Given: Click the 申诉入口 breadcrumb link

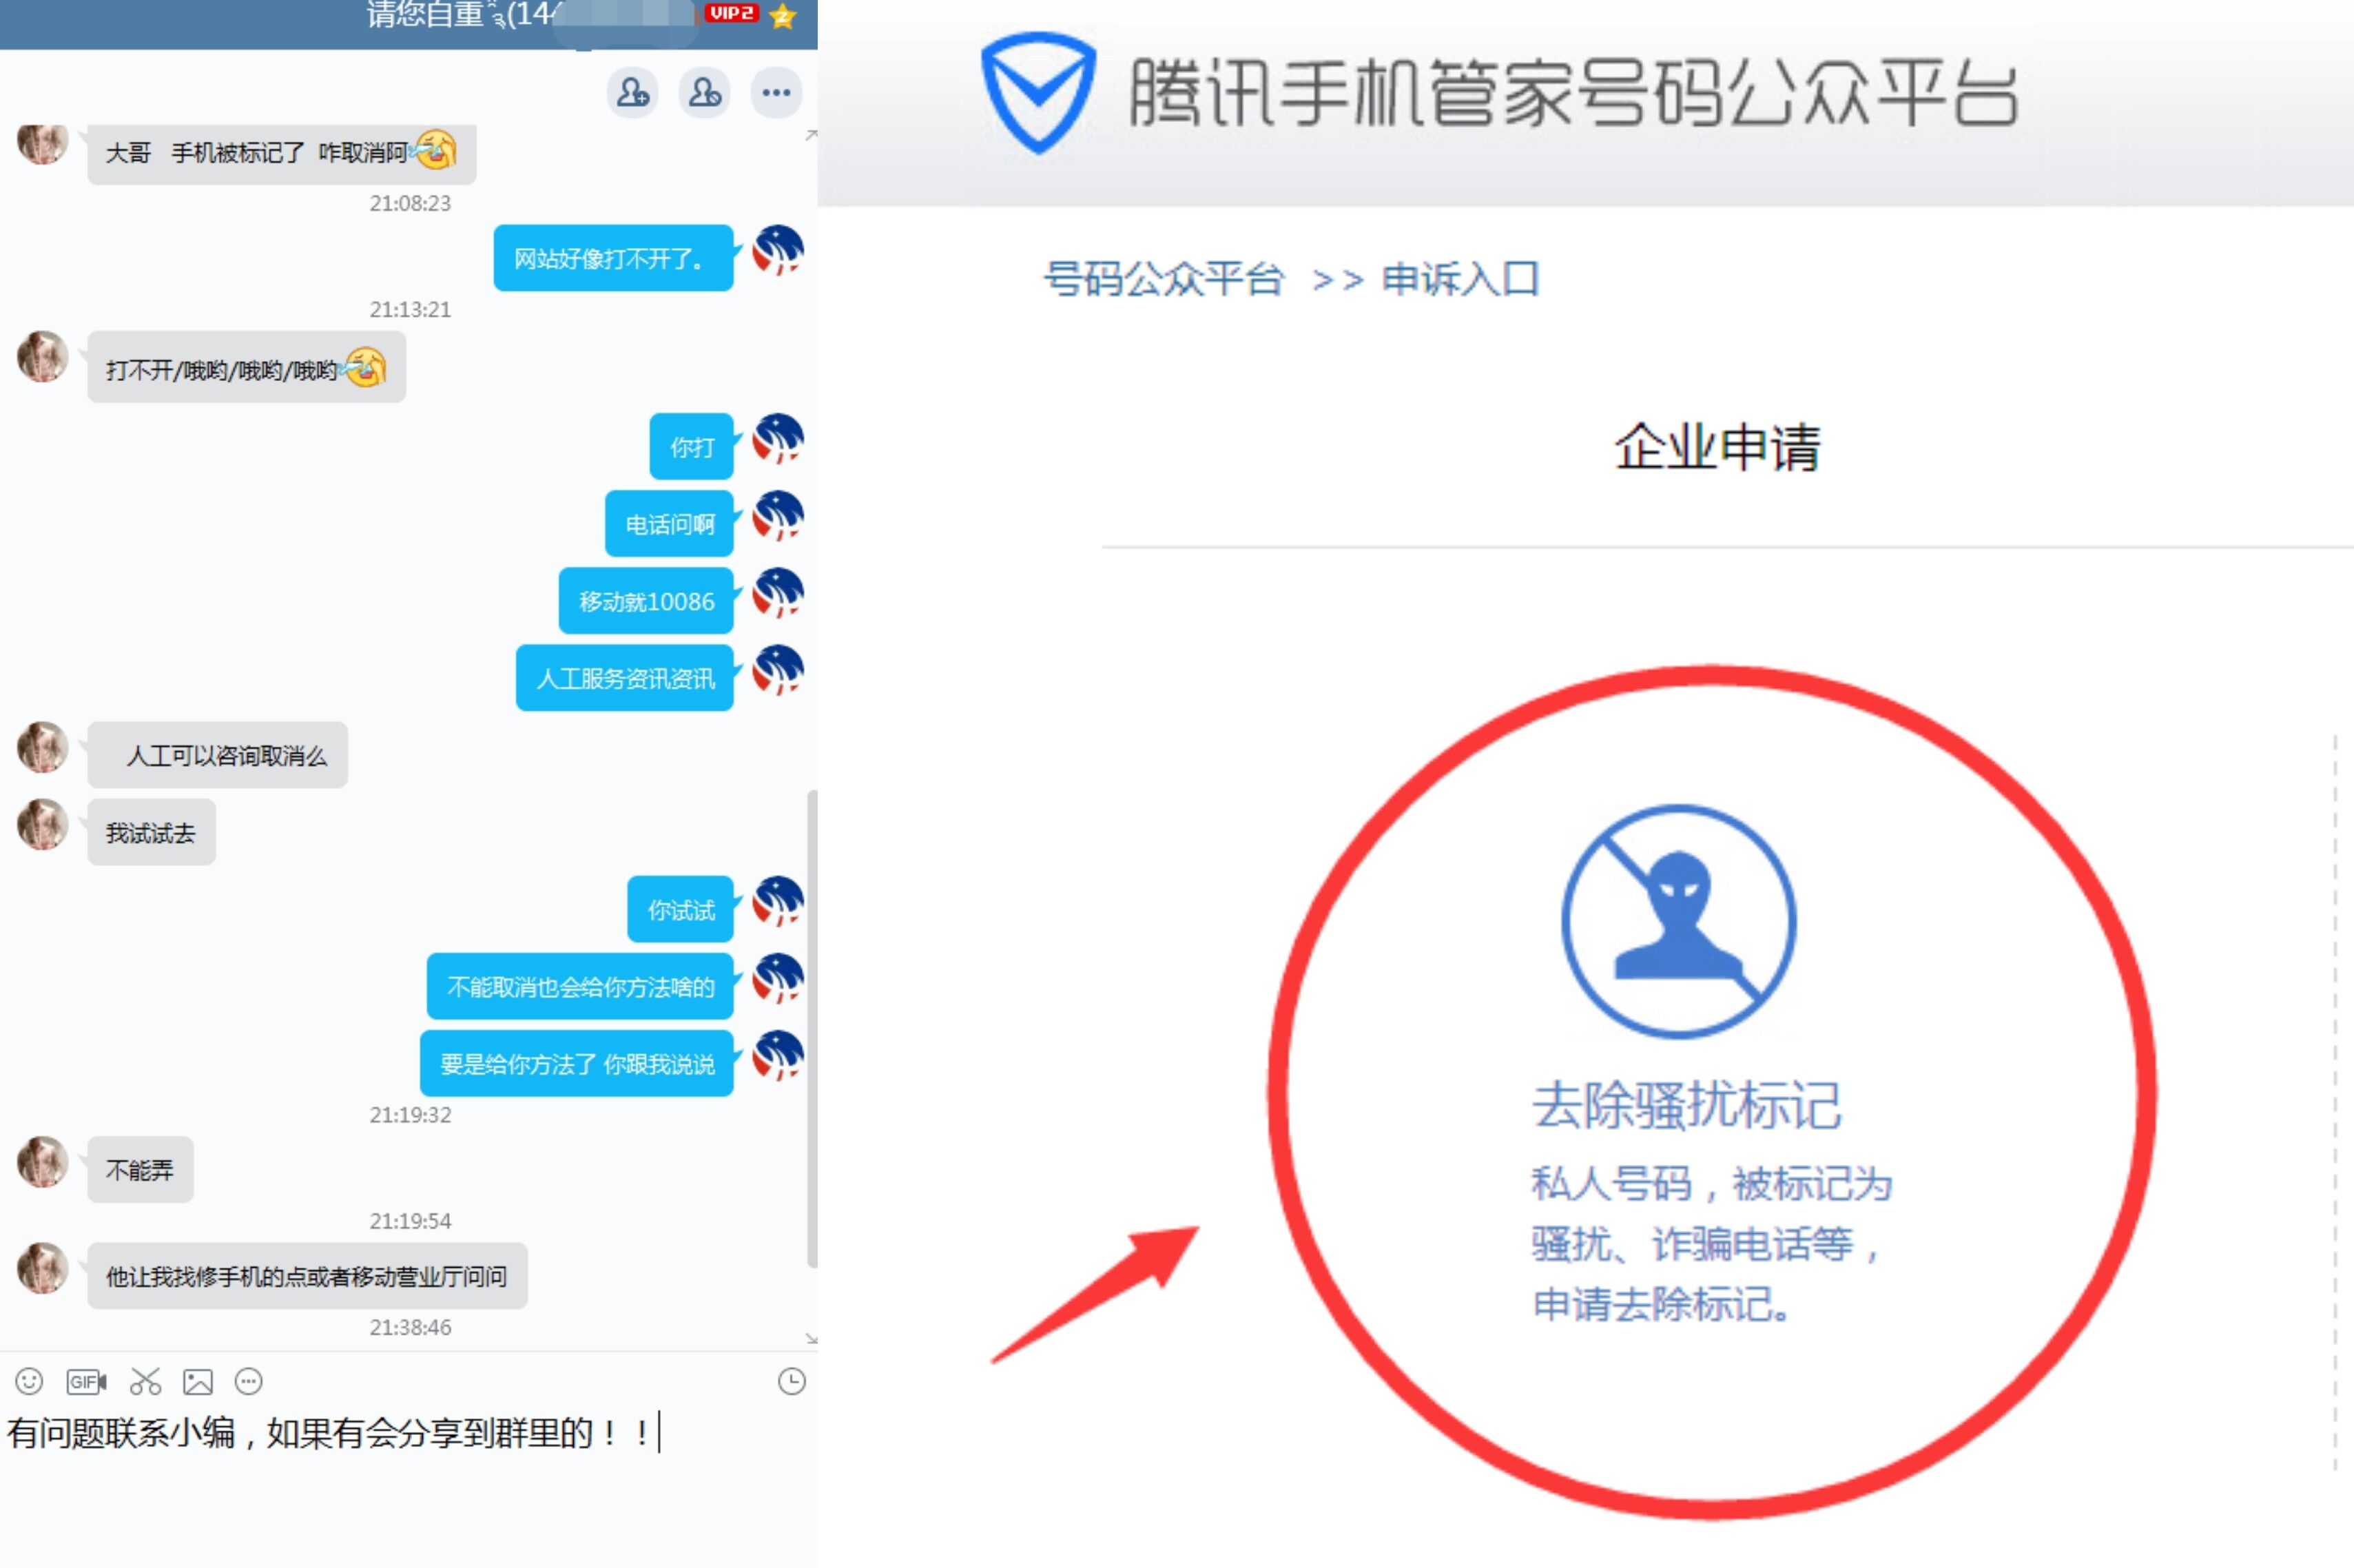Looking at the screenshot, I should coord(1459,279).
